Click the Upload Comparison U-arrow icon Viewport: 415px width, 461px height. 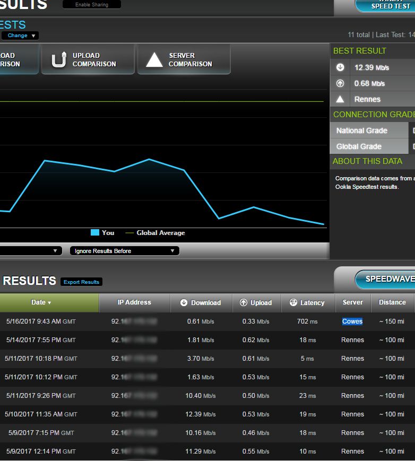59,59
